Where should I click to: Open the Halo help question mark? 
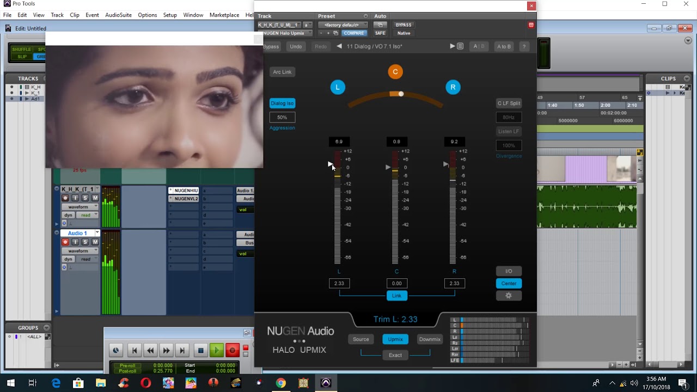524,46
